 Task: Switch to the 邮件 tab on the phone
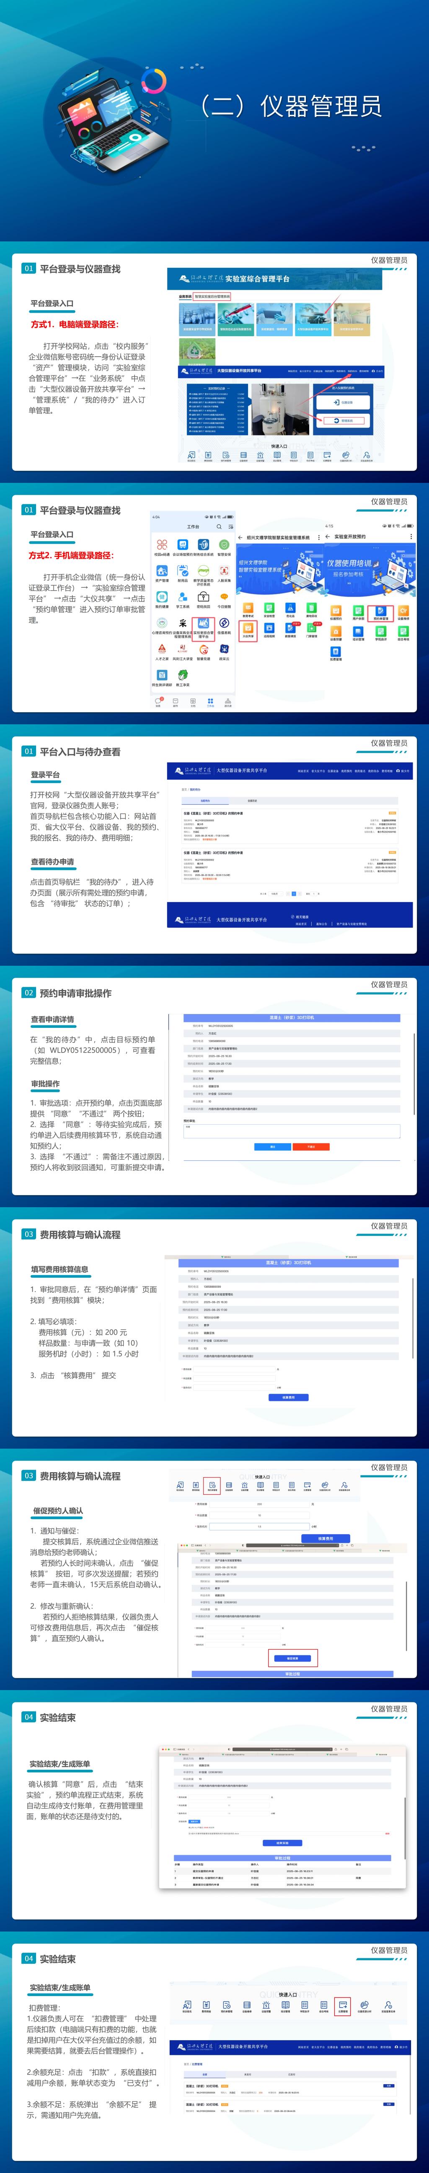175,702
